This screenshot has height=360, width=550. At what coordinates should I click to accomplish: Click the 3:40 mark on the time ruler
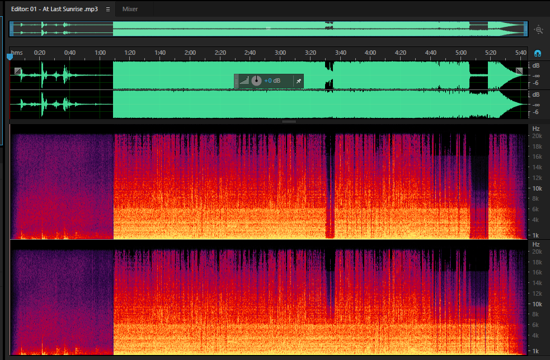[x=341, y=53]
